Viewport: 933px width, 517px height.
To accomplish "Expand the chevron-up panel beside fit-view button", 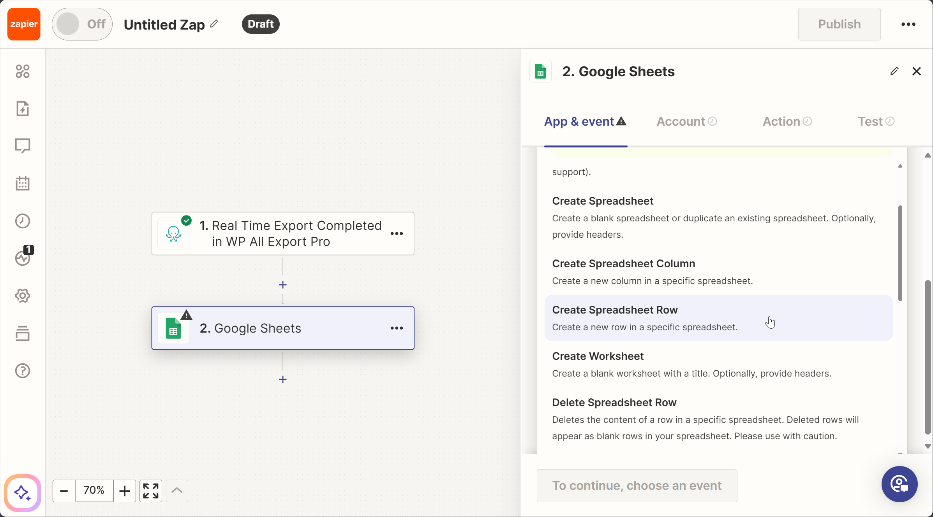I will point(177,491).
